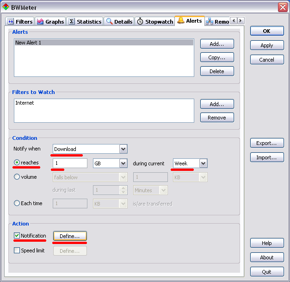The height and width of the screenshot is (282, 290).
Task: Click Define button next to Notification
Action: (70, 236)
